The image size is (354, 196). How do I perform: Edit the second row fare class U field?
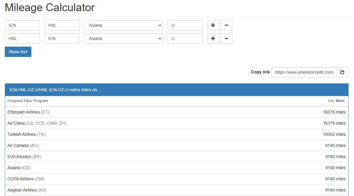pos(185,39)
